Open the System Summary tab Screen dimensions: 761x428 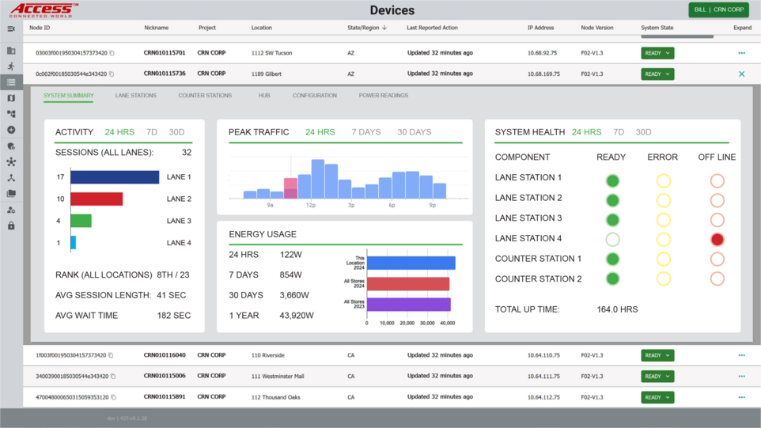[x=69, y=96]
